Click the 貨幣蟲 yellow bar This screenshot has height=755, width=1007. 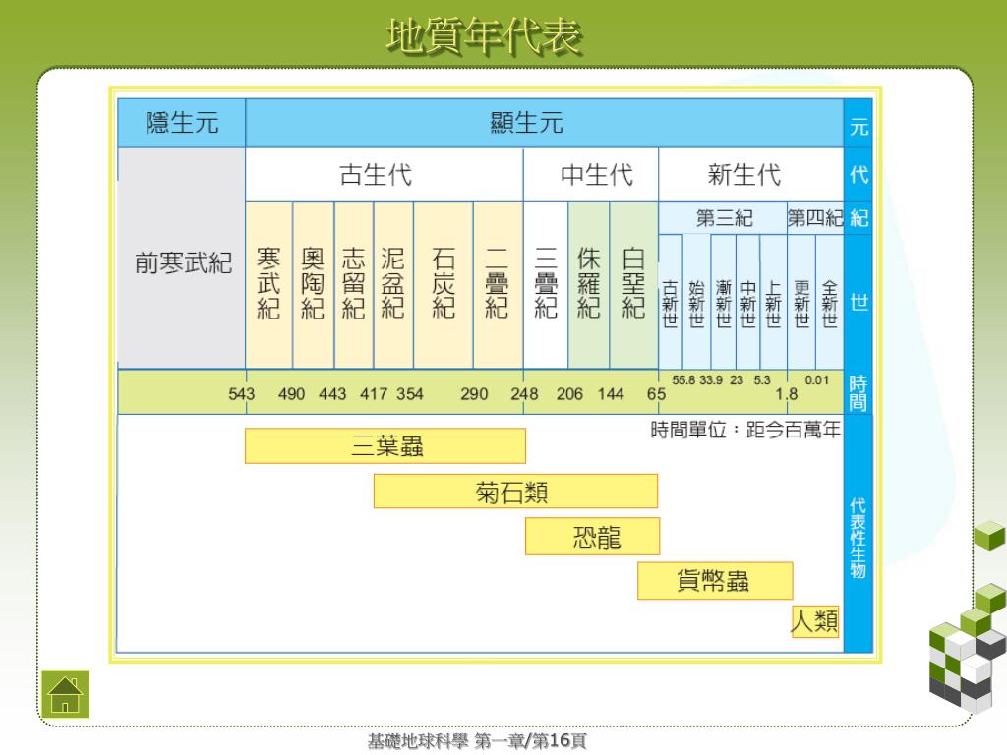[715, 581]
